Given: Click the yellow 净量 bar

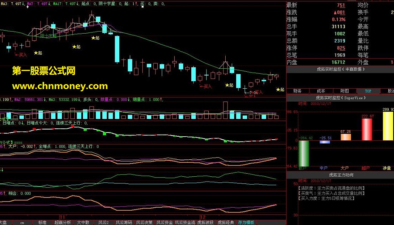Looking at the screenshot, I should [388, 126].
